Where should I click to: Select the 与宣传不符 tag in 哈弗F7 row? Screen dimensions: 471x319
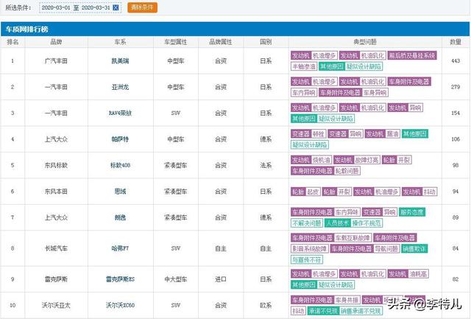click(x=307, y=260)
